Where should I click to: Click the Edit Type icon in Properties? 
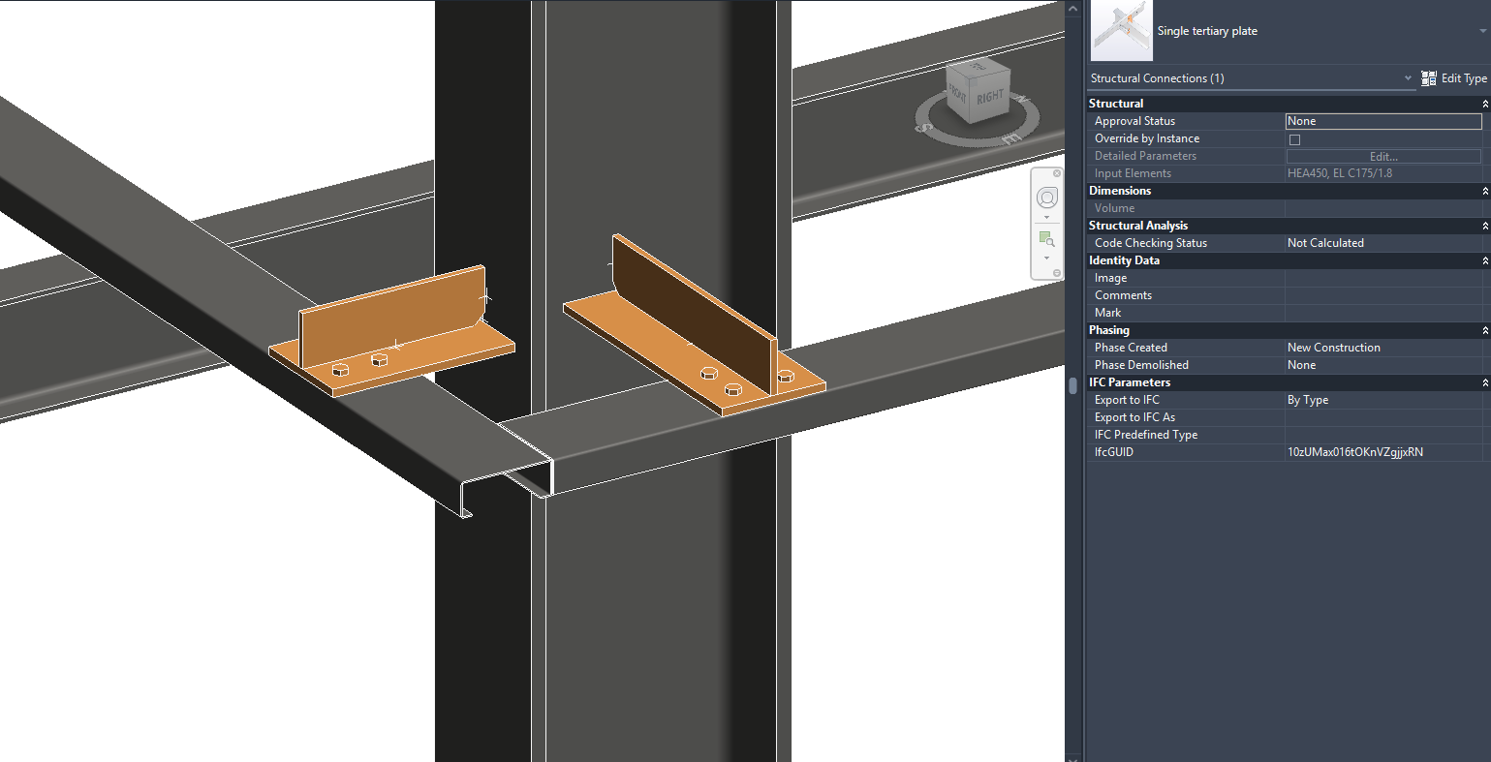pos(1428,78)
